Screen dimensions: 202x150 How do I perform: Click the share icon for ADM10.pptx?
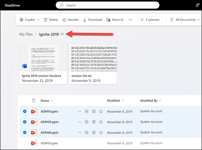pos(87,111)
